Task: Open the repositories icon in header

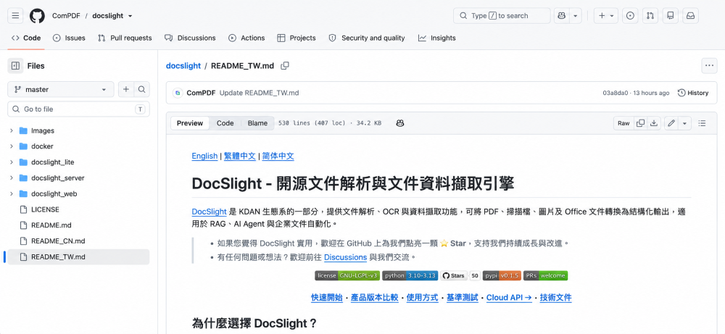Action: (x=670, y=16)
